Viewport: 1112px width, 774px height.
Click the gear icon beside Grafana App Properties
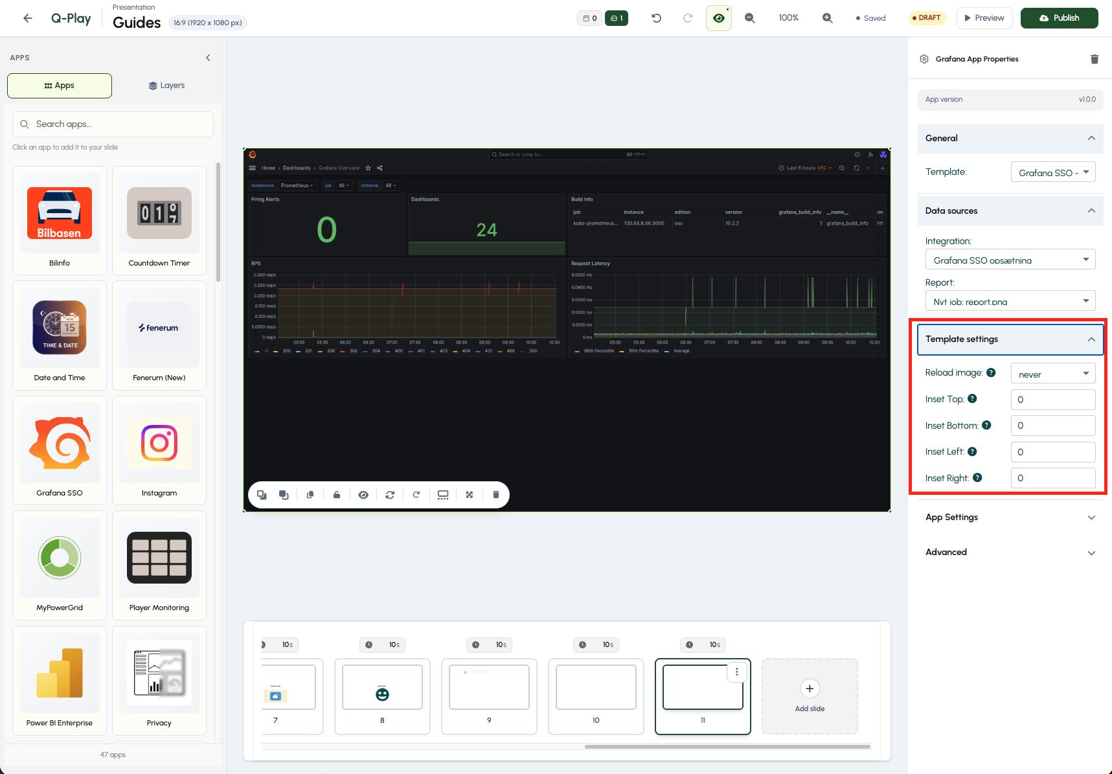coord(924,59)
